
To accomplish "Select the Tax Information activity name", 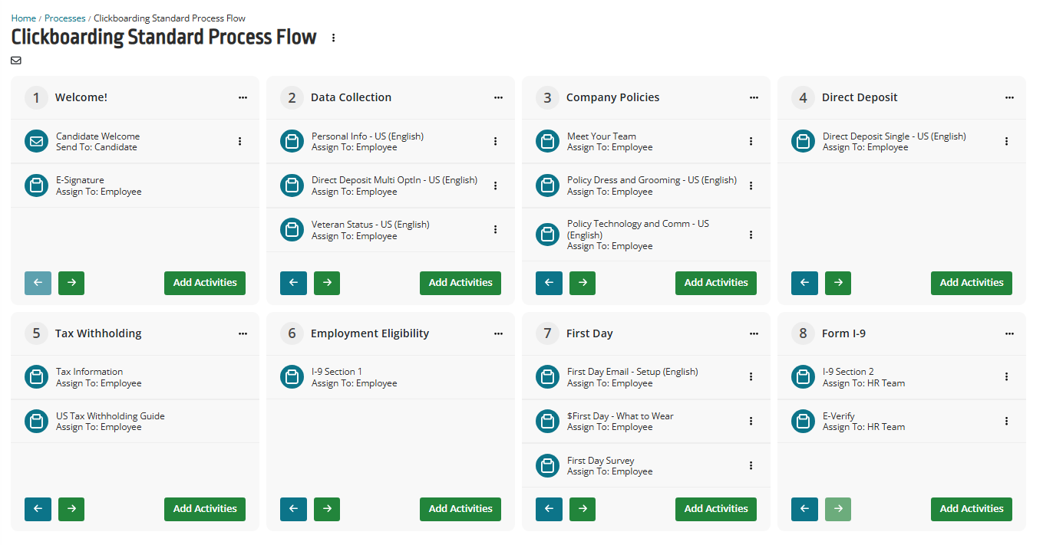I will point(89,372).
